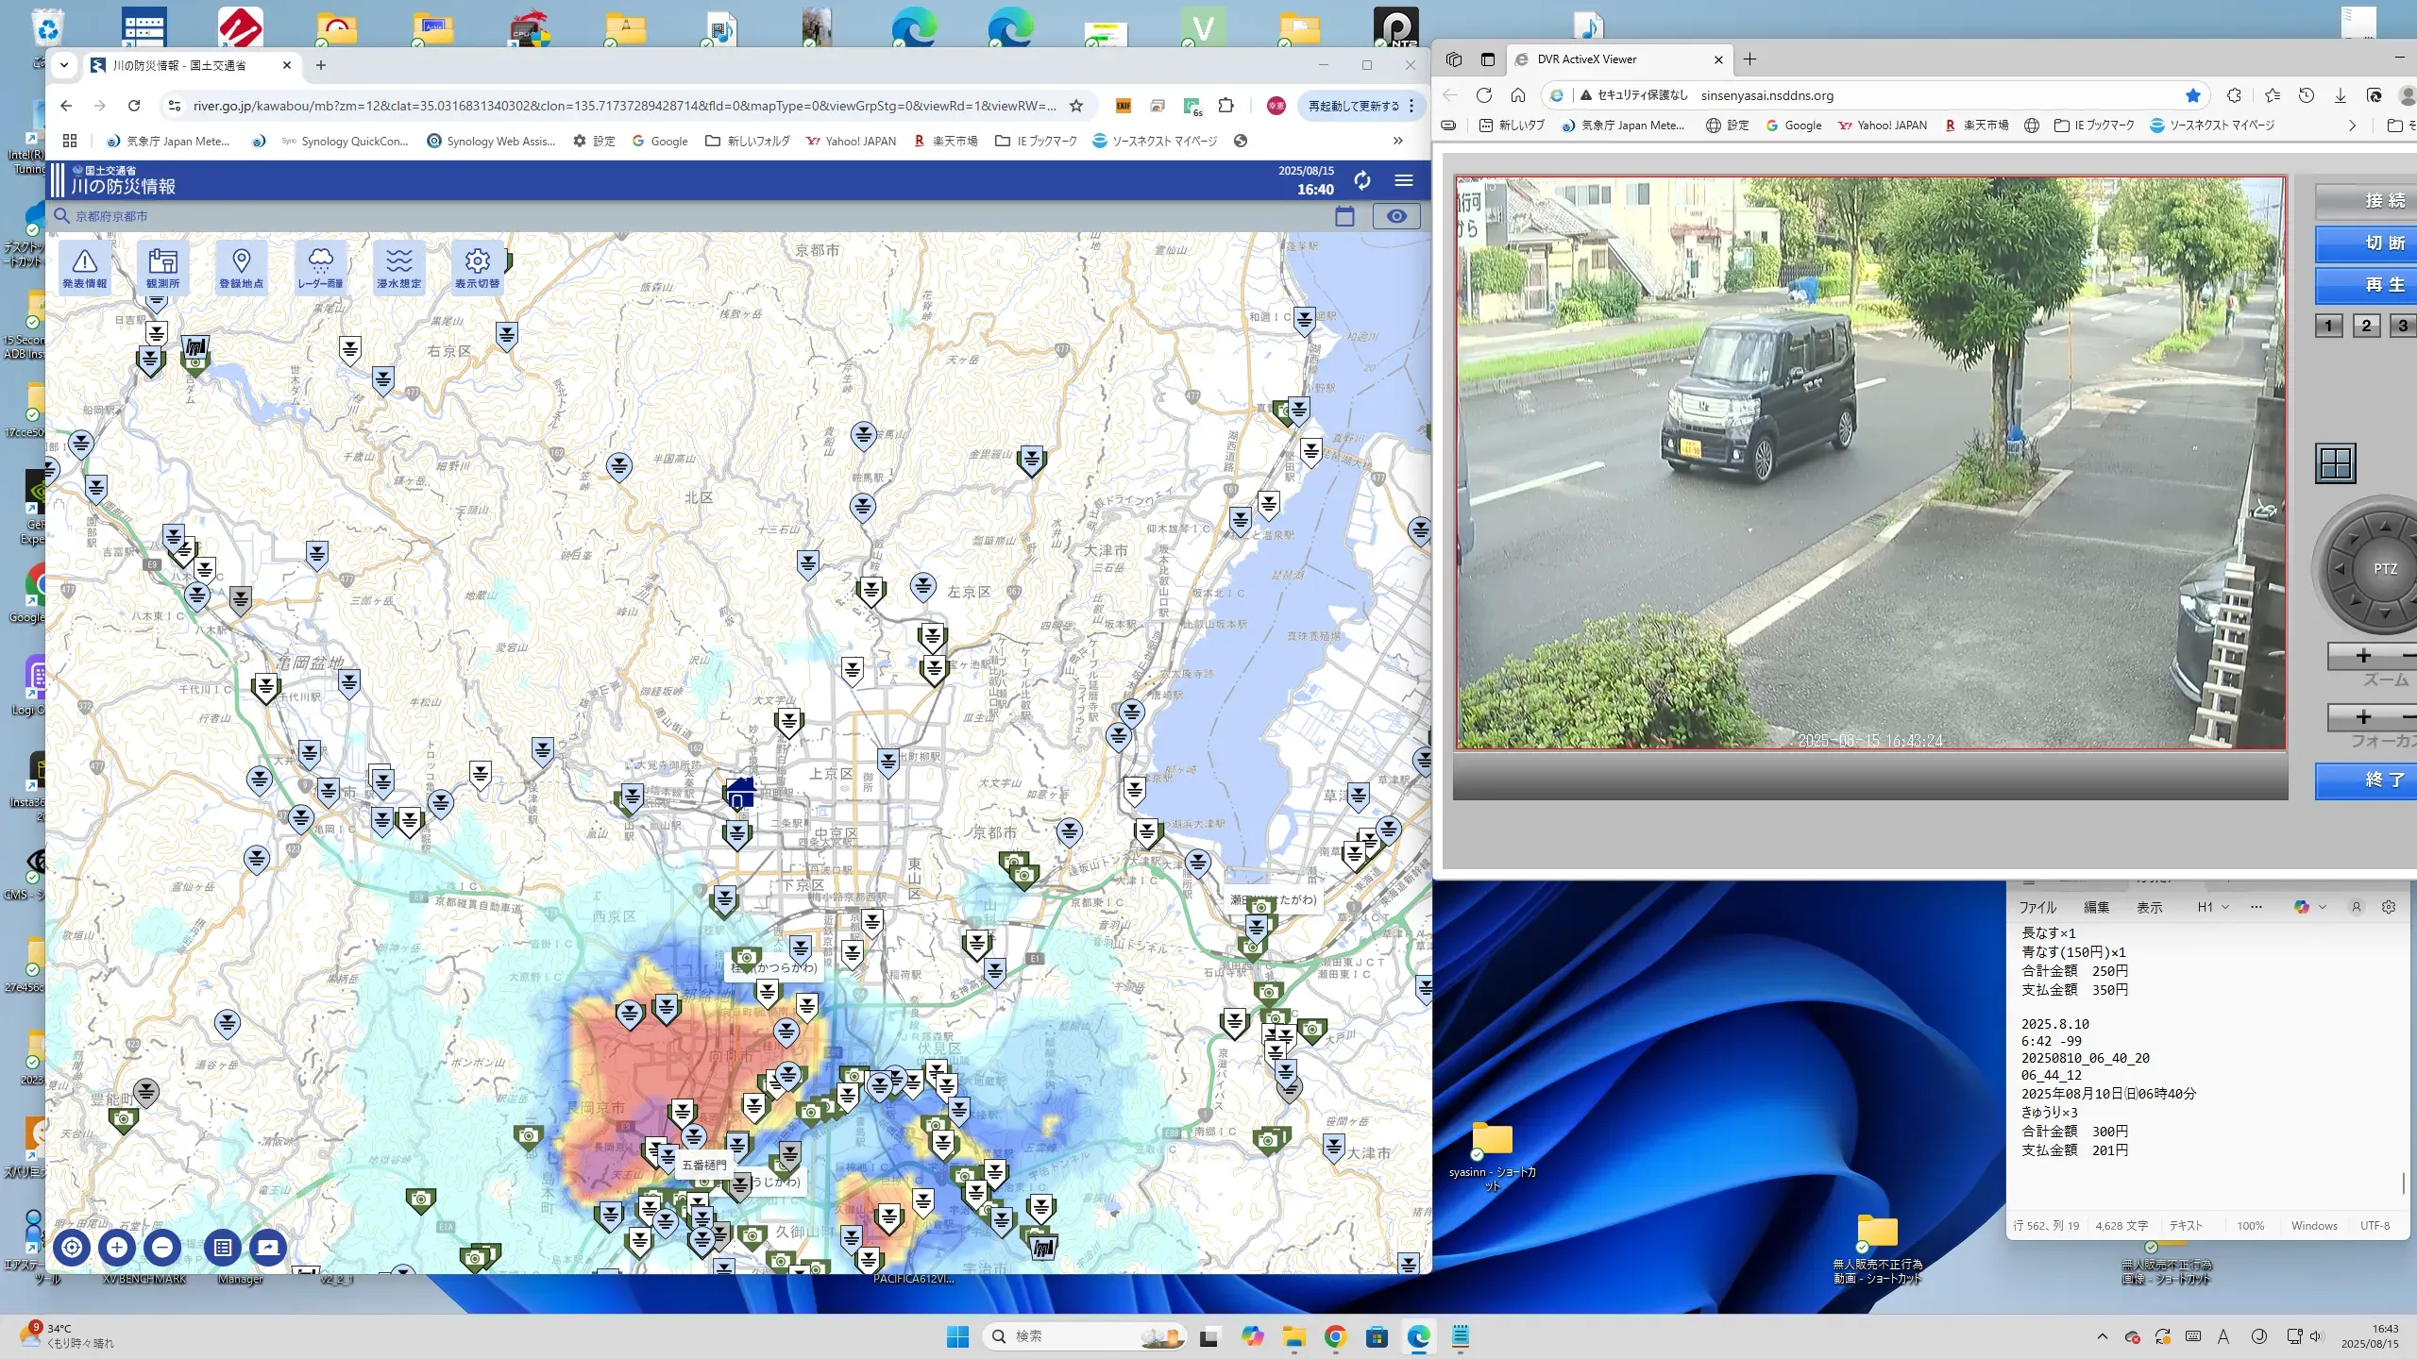This screenshot has width=2417, height=1359.
Task: Open the ファイル menu in Notepad
Action: 2037,907
